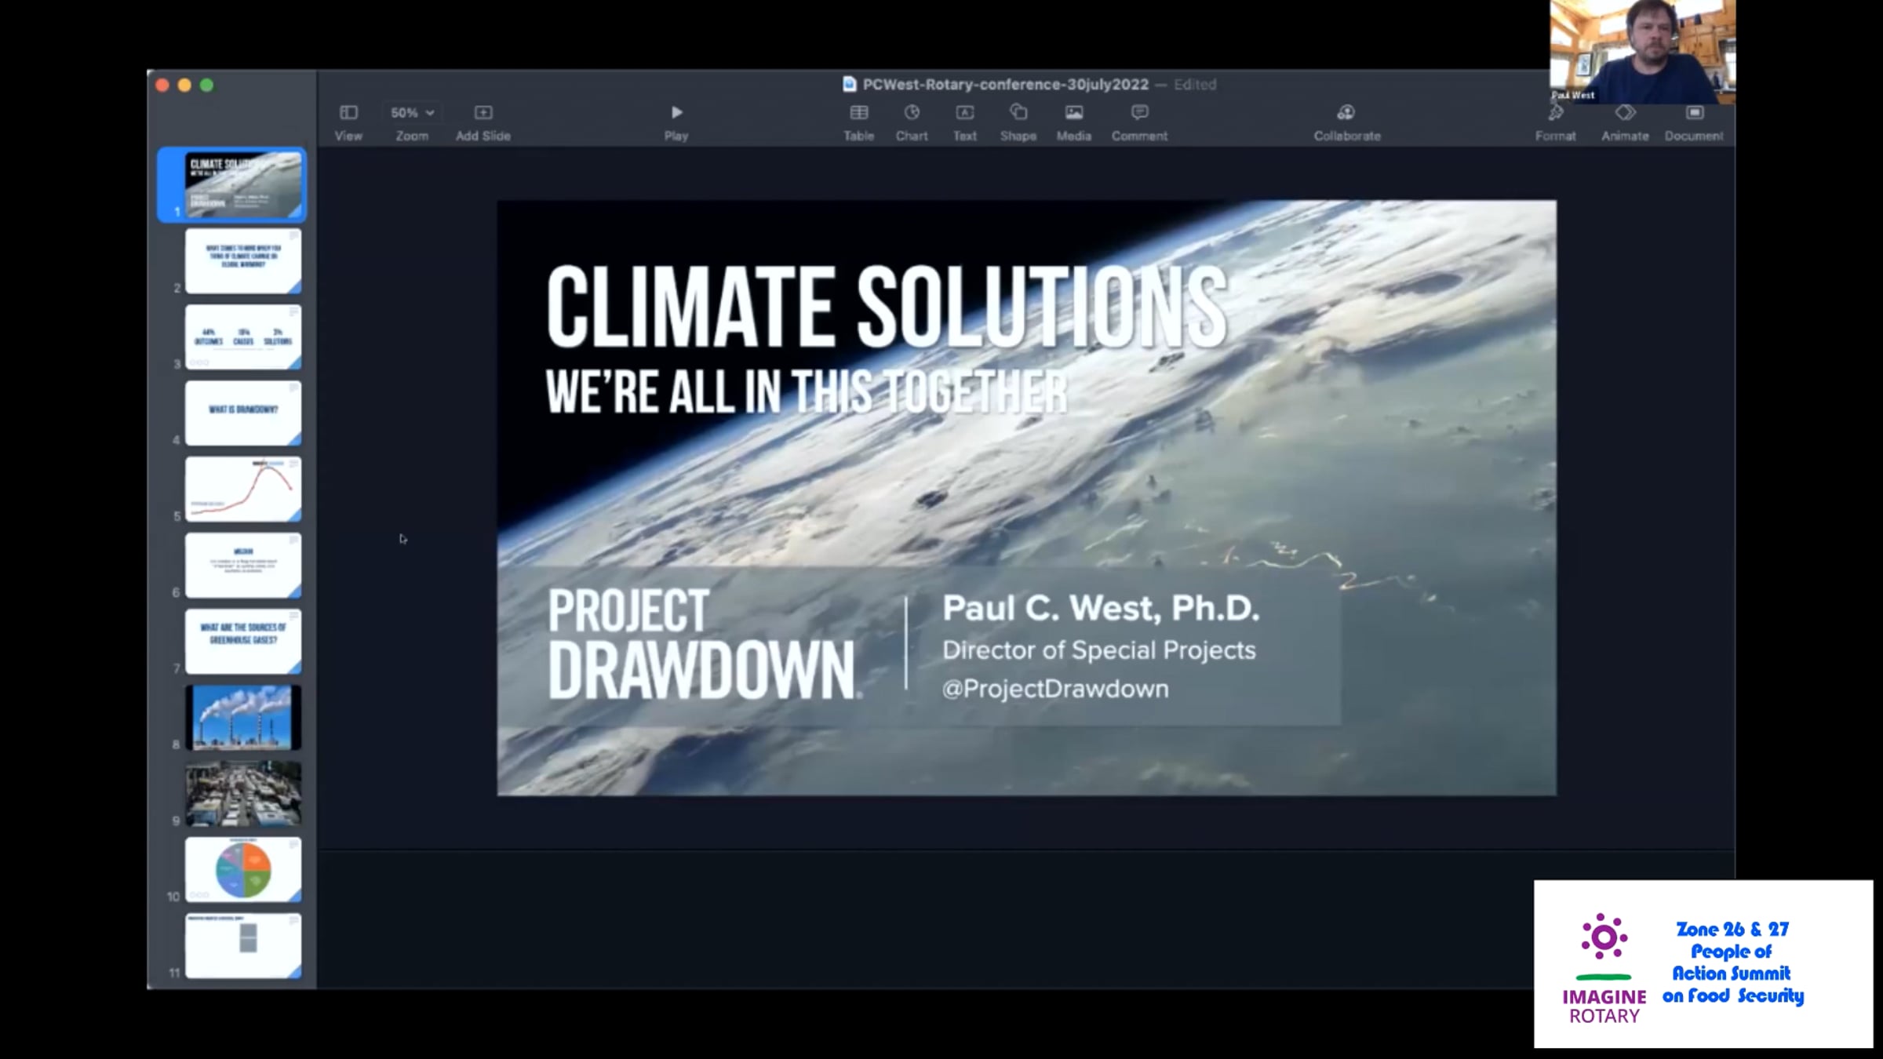Open the Chart toolbar menu

point(912,114)
